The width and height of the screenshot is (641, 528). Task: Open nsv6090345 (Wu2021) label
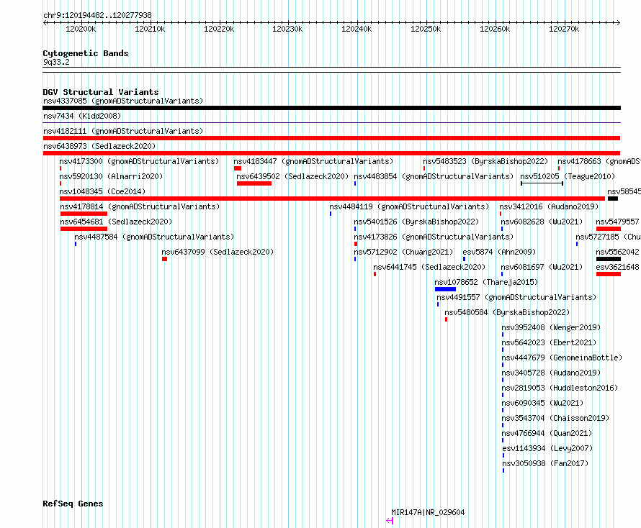point(542,403)
